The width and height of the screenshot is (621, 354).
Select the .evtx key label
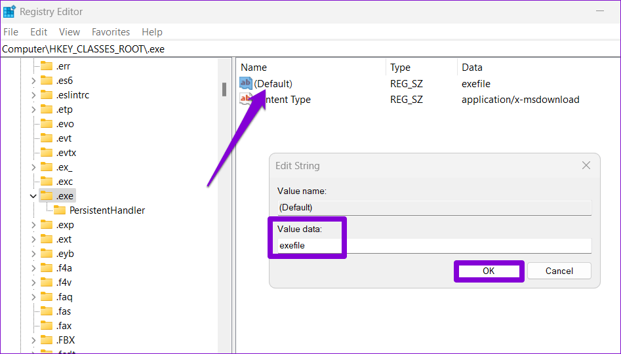pyautogui.click(x=66, y=153)
